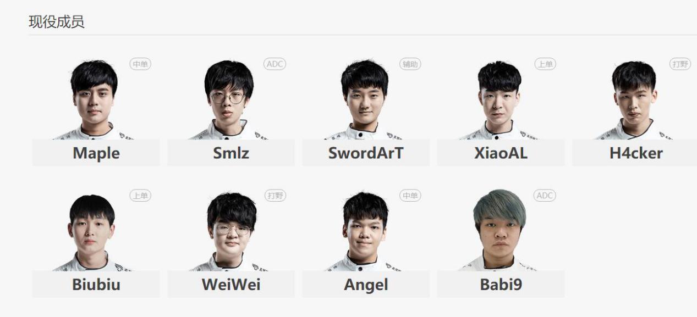Click the ADC badge beside Smlz

coord(275,64)
